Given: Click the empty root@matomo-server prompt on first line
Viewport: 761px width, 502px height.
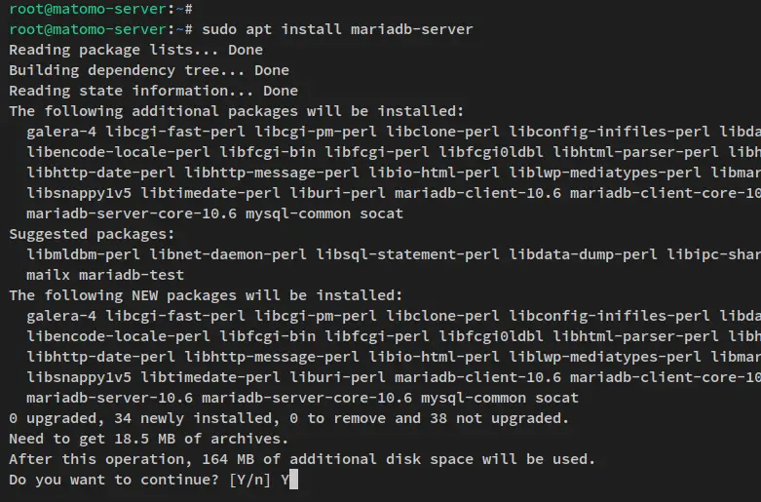Looking at the screenshot, I should tap(100, 9).
